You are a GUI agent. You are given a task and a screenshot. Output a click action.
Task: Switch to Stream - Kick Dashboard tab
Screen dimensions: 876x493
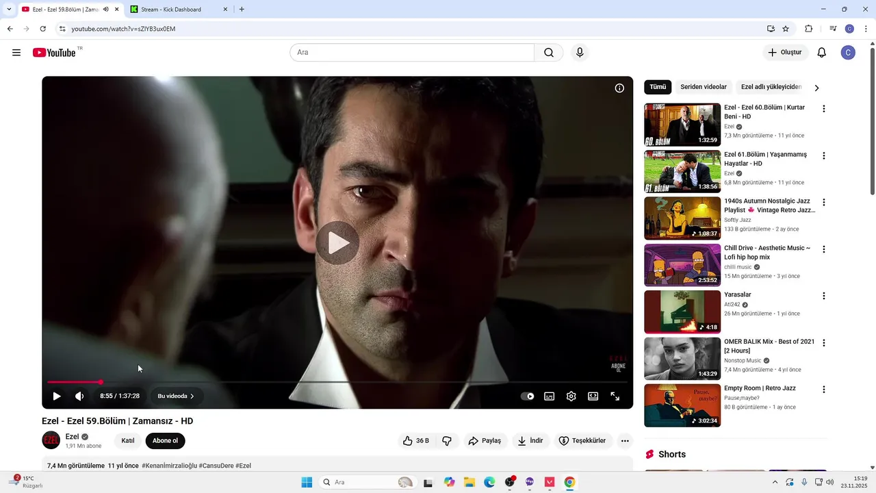tap(177, 10)
